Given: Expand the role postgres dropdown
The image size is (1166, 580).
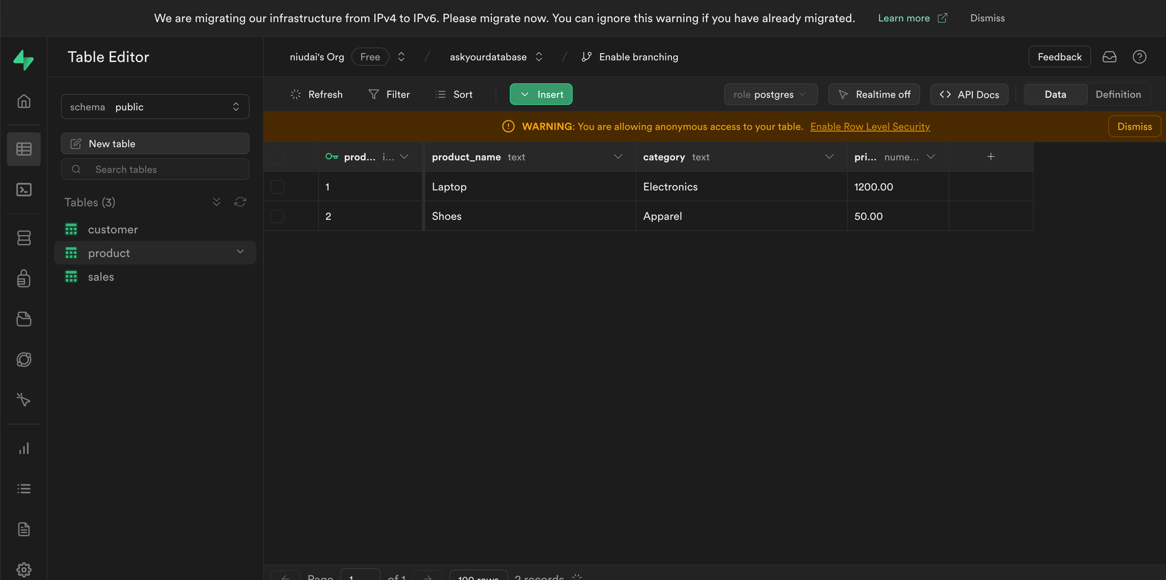Looking at the screenshot, I should tap(770, 94).
